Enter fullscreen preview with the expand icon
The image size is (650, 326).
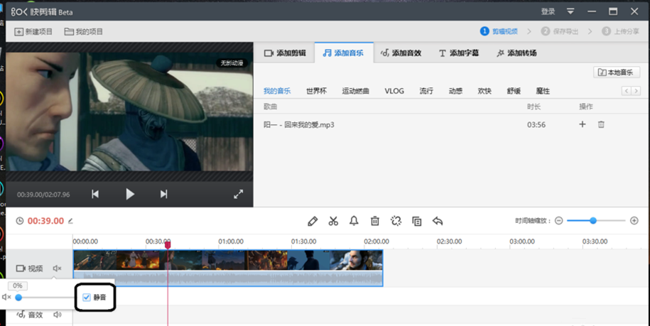tap(239, 194)
